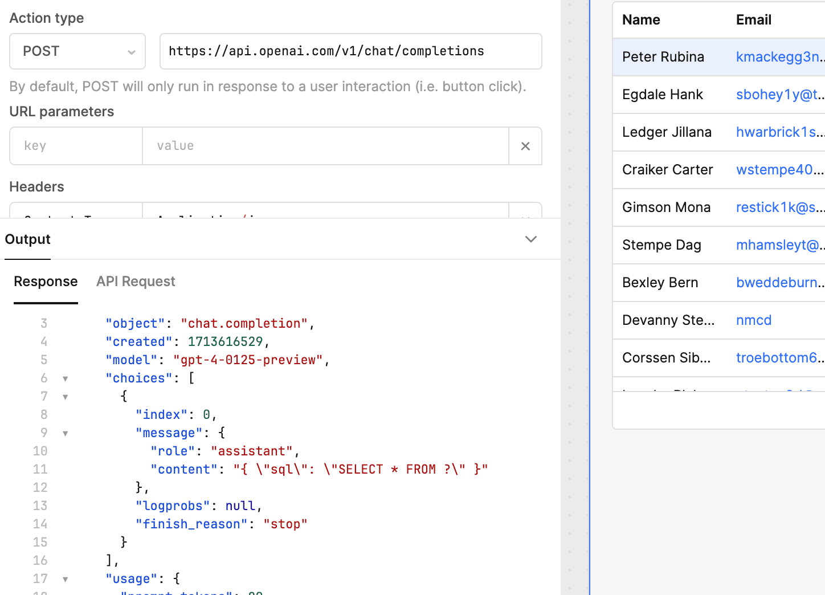
Task: Open the POST action type dropdown
Action: (x=77, y=51)
